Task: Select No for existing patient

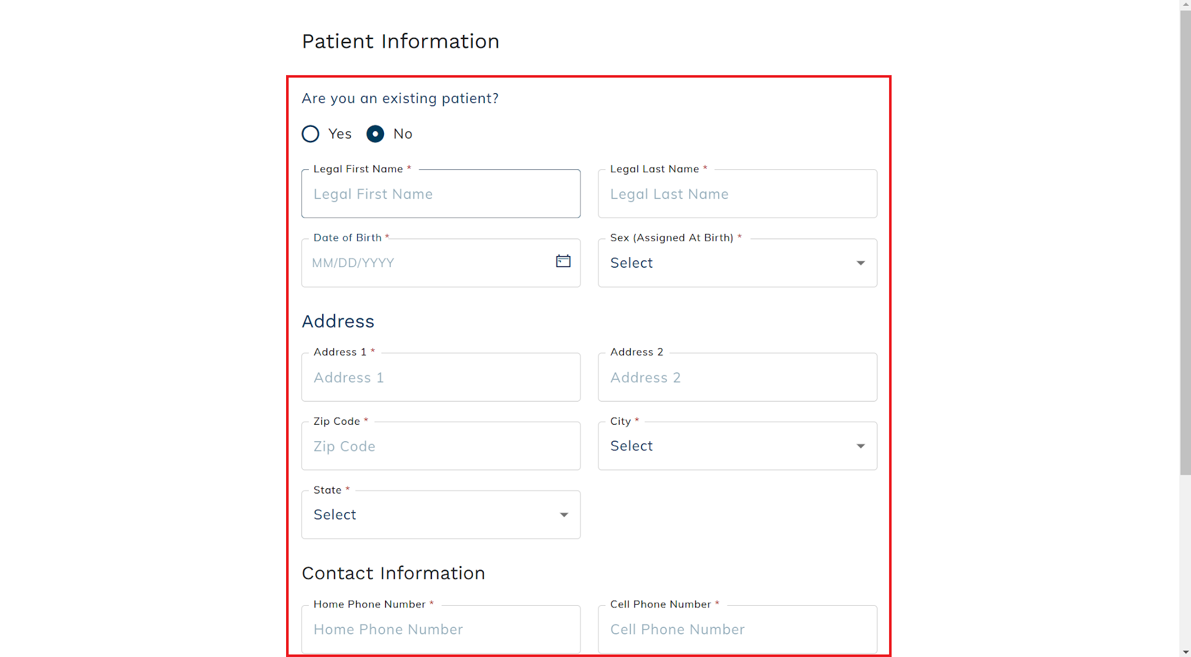Action: [375, 134]
